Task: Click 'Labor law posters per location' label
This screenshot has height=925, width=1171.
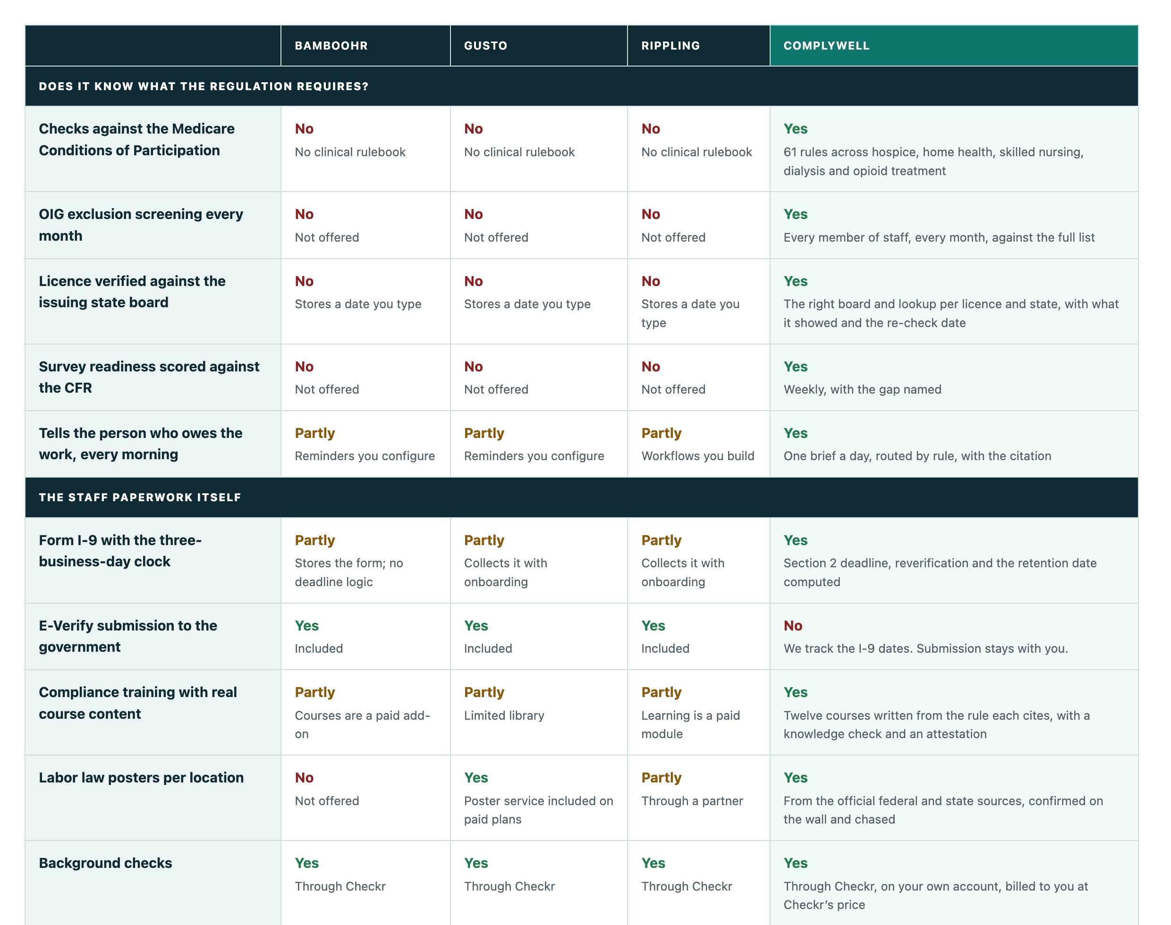Action: pos(141,777)
